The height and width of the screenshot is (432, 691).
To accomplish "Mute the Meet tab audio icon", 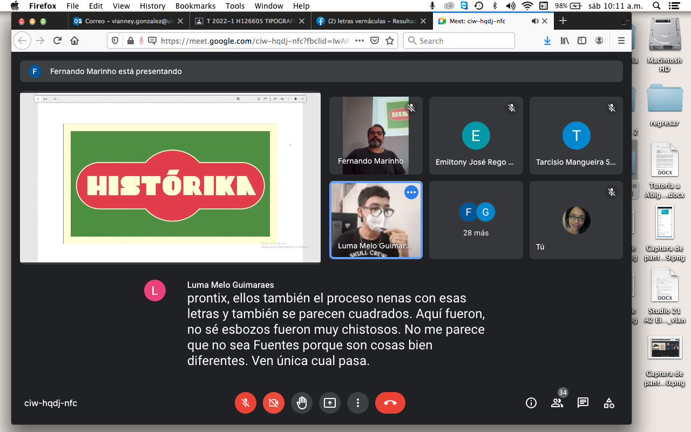I will [535, 21].
